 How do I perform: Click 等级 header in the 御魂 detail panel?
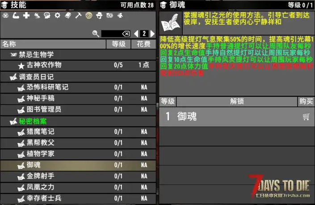coord(168,102)
